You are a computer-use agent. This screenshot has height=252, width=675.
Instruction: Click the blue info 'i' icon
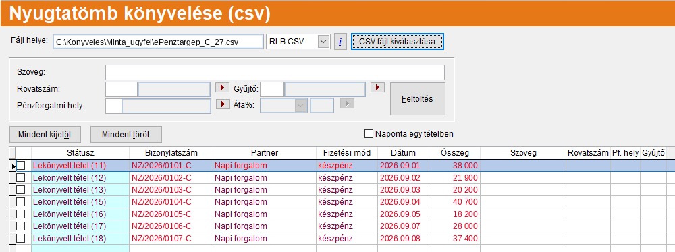click(340, 42)
